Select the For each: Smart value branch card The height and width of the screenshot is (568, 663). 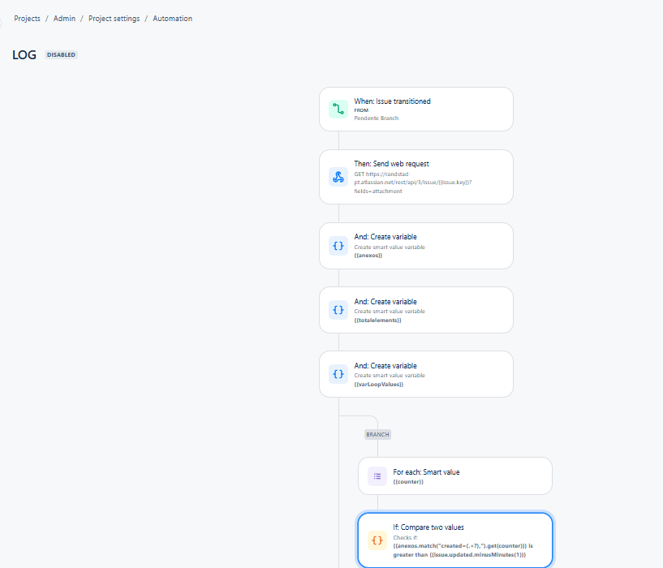tap(455, 475)
